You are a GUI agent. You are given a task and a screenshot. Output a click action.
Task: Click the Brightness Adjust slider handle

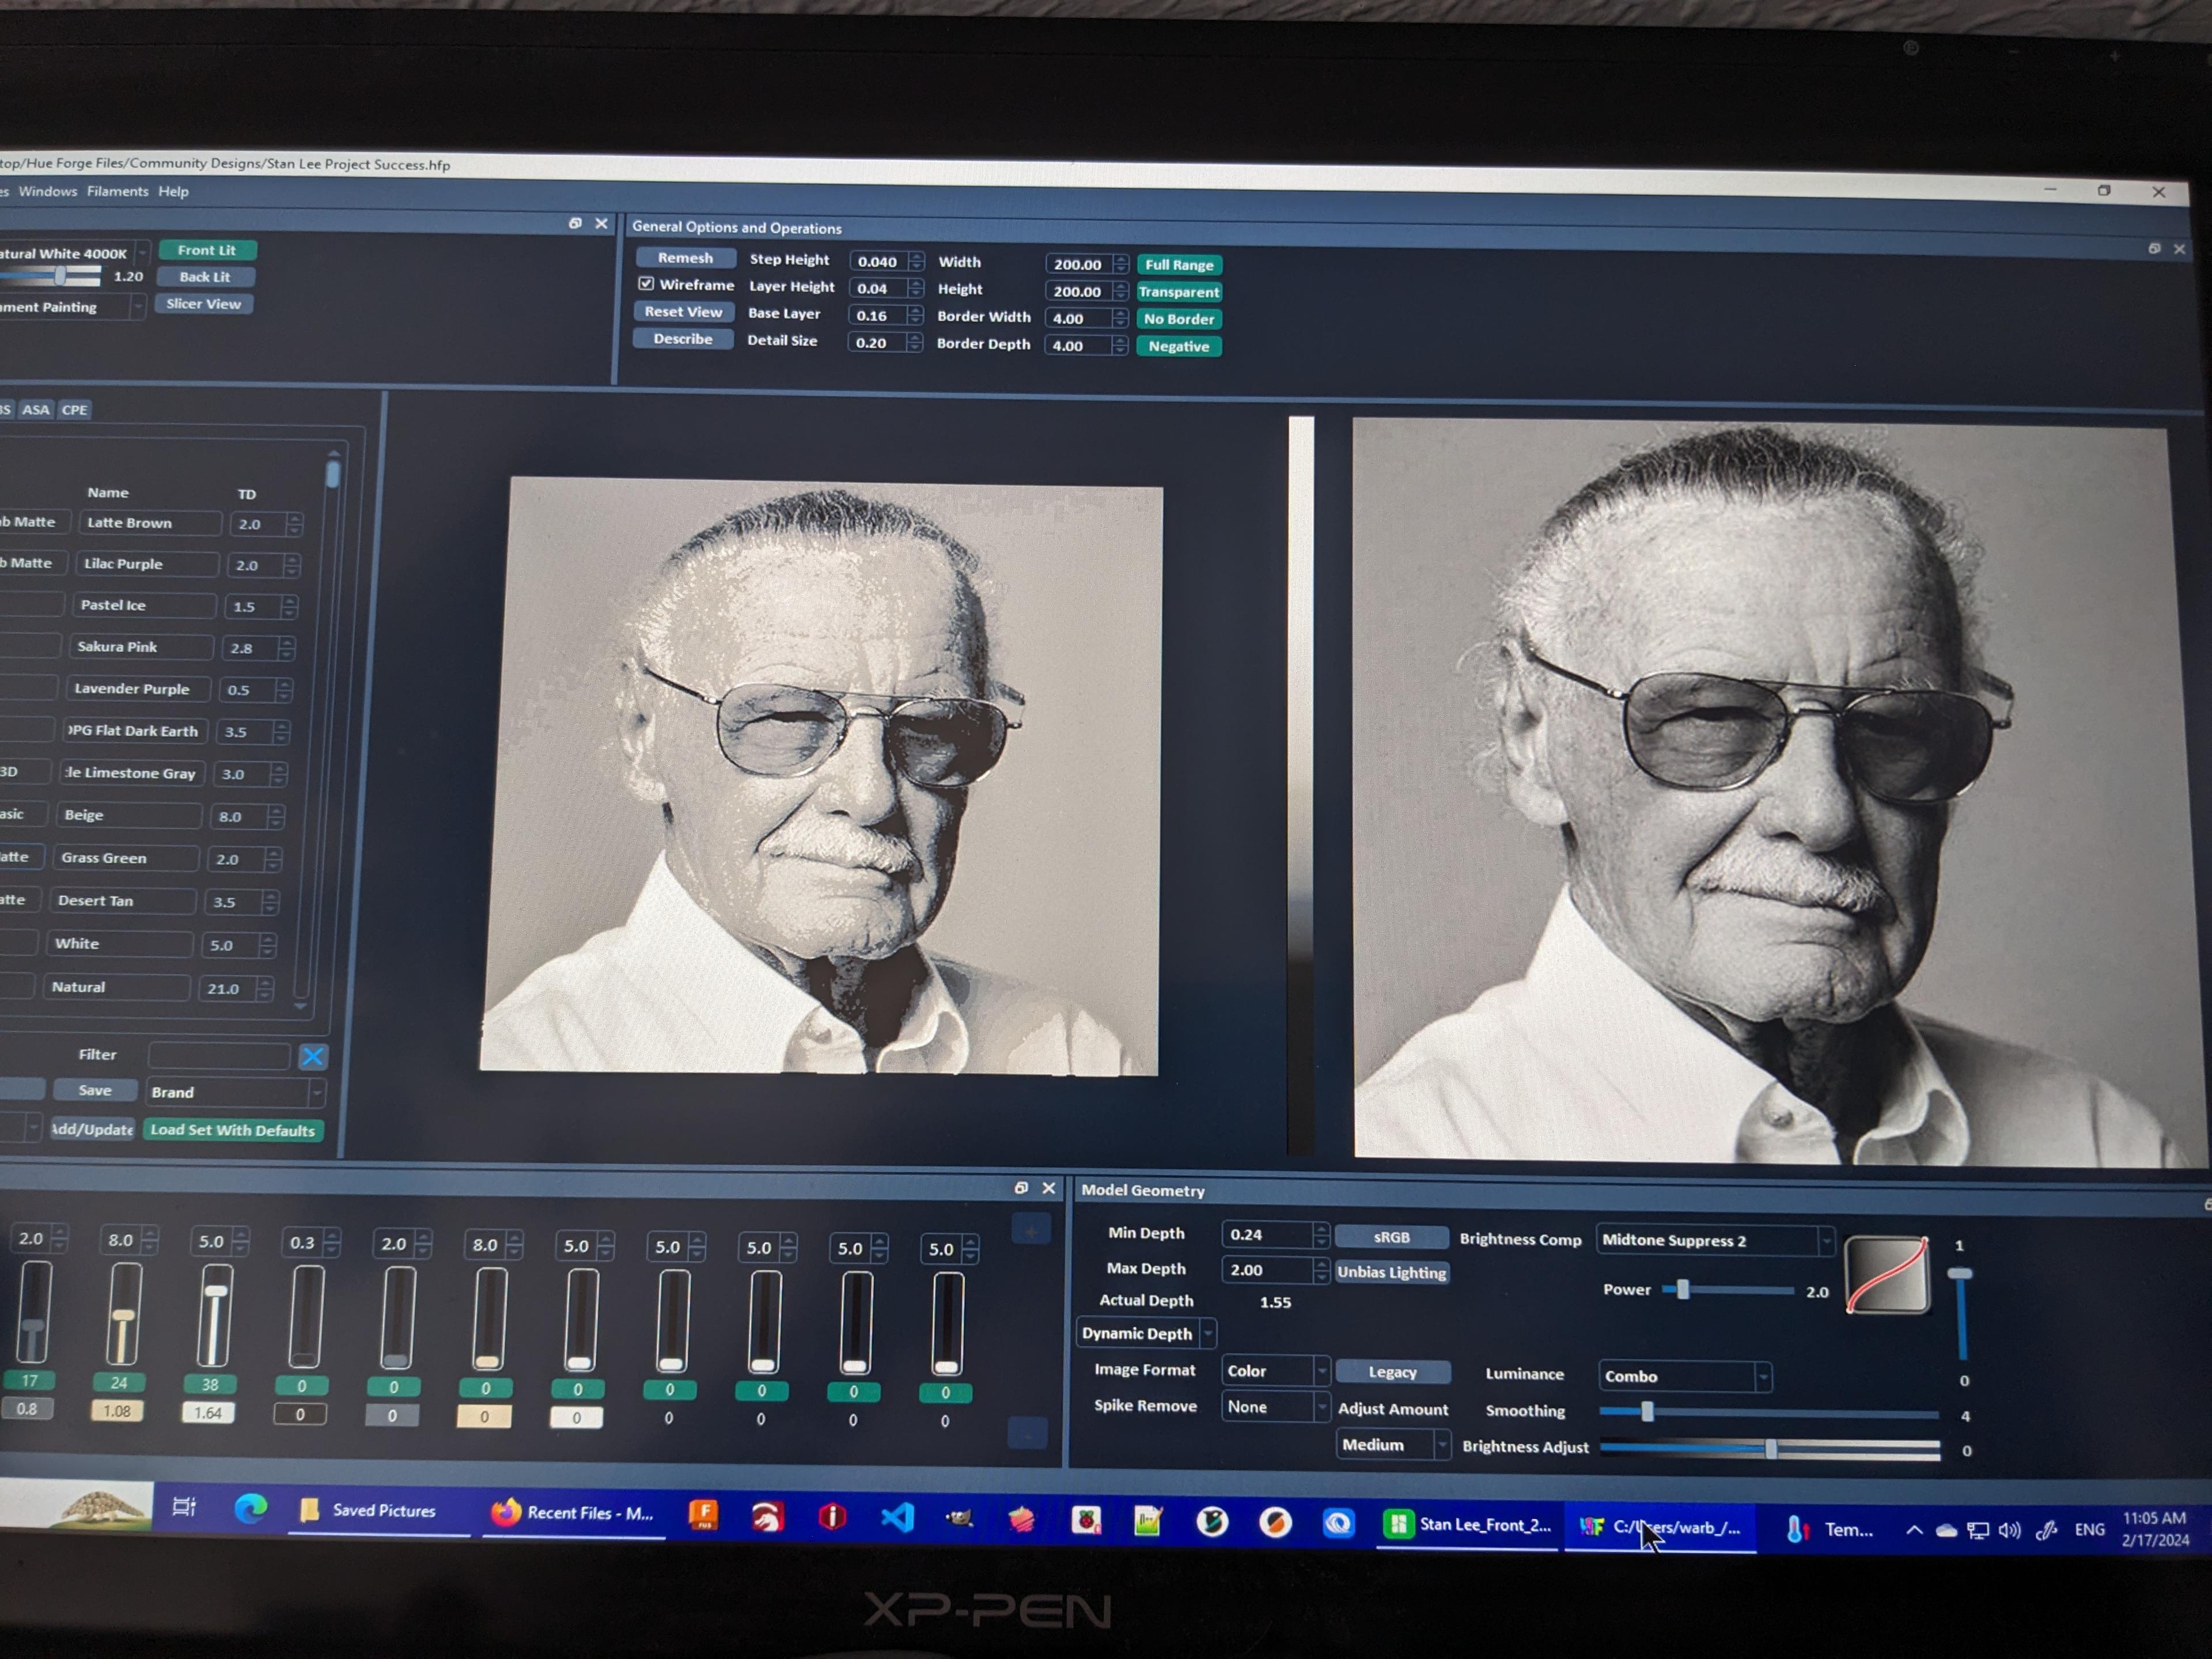(1771, 1448)
